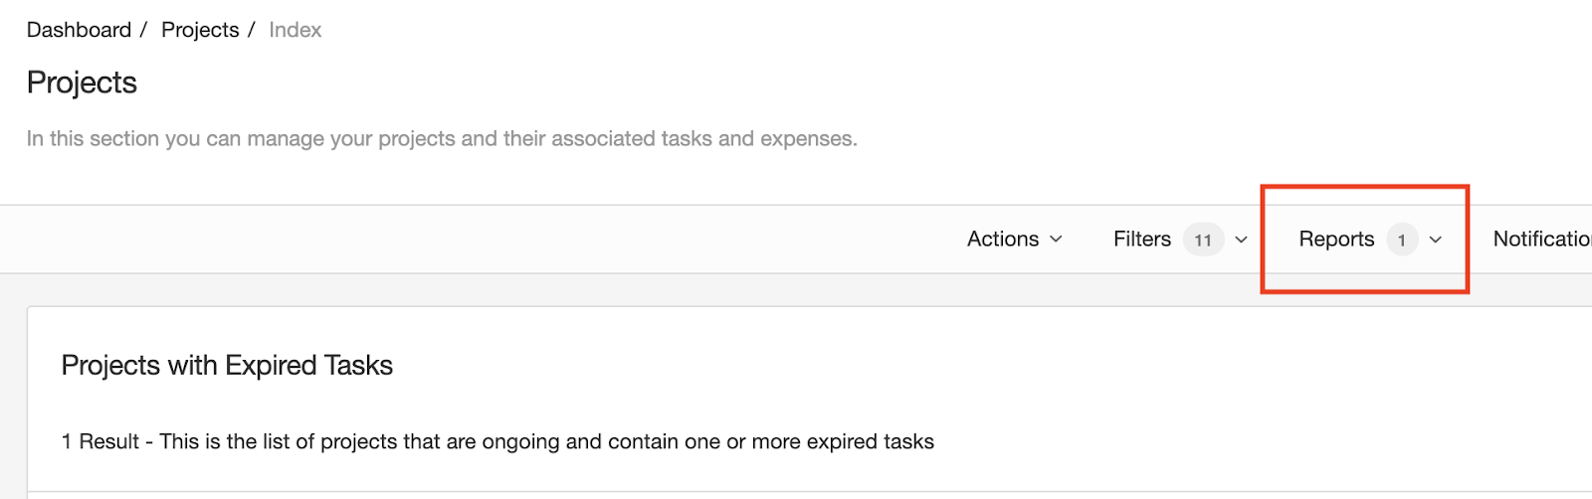The width and height of the screenshot is (1592, 499).
Task: Open the Filters menu
Action: coord(1141,240)
